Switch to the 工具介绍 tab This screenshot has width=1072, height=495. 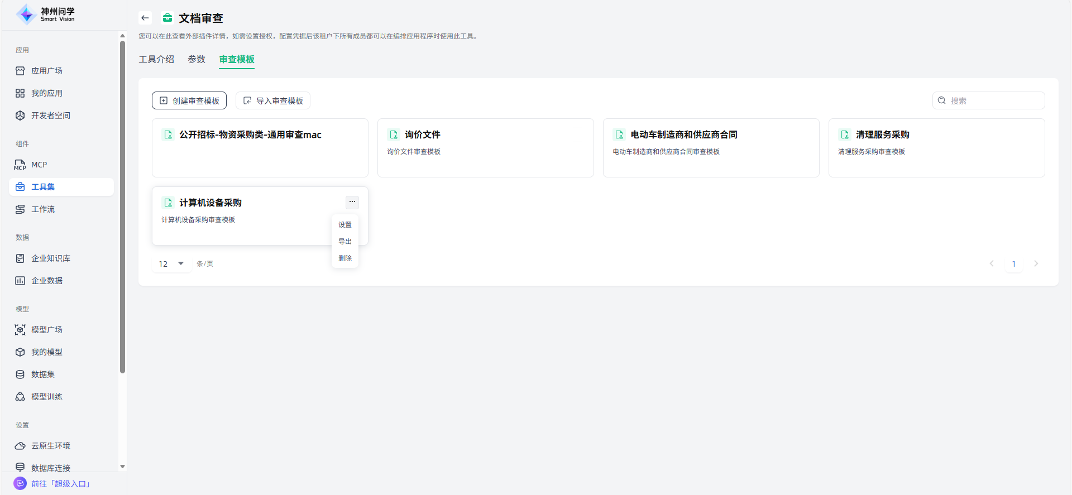pos(156,59)
